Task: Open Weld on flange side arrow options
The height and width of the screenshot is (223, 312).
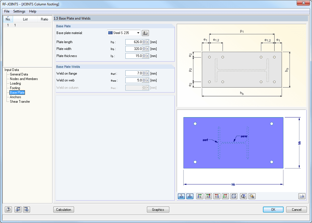Action: pyautogui.click(x=147, y=73)
